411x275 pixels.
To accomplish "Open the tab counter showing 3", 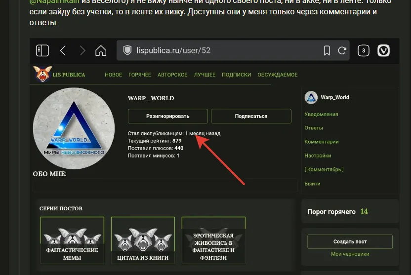I will [x=364, y=50].
